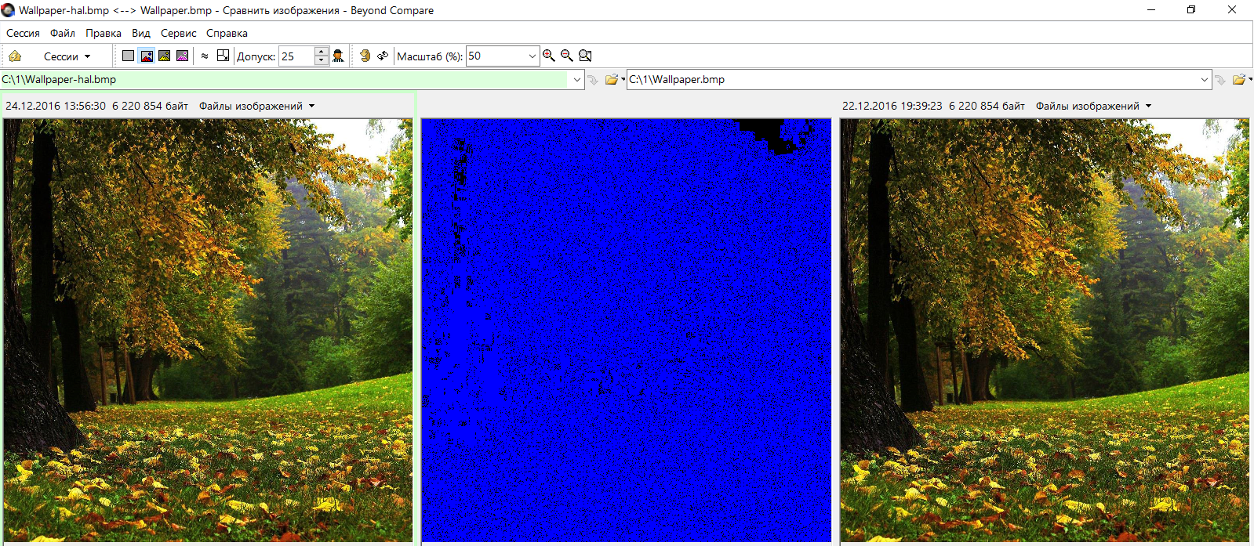Expand left path history dropdown
1254x546 pixels.
pos(577,79)
